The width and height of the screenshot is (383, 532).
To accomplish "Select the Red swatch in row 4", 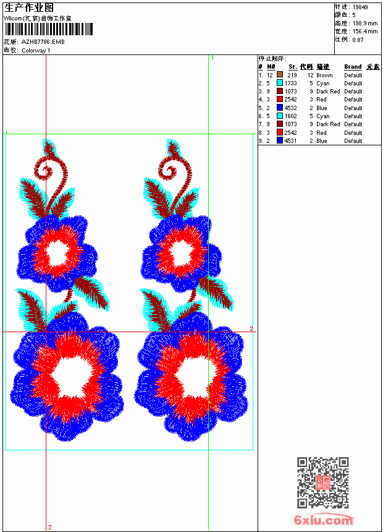I will (x=280, y=99).
